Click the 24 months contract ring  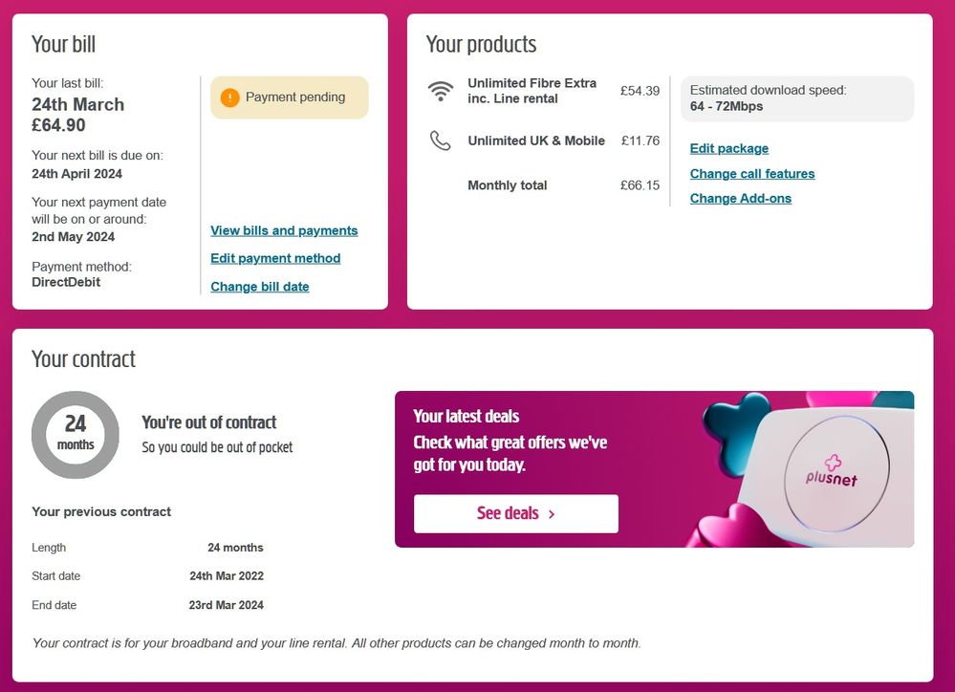[x=76, y=435]
